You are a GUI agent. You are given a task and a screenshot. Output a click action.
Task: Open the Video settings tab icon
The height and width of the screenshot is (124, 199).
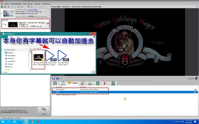pos(55,83)
